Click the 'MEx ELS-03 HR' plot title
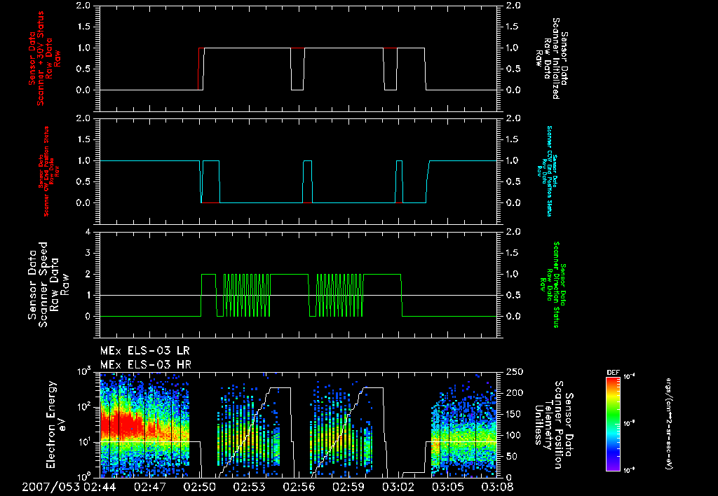718x496 pixels. 146,365
